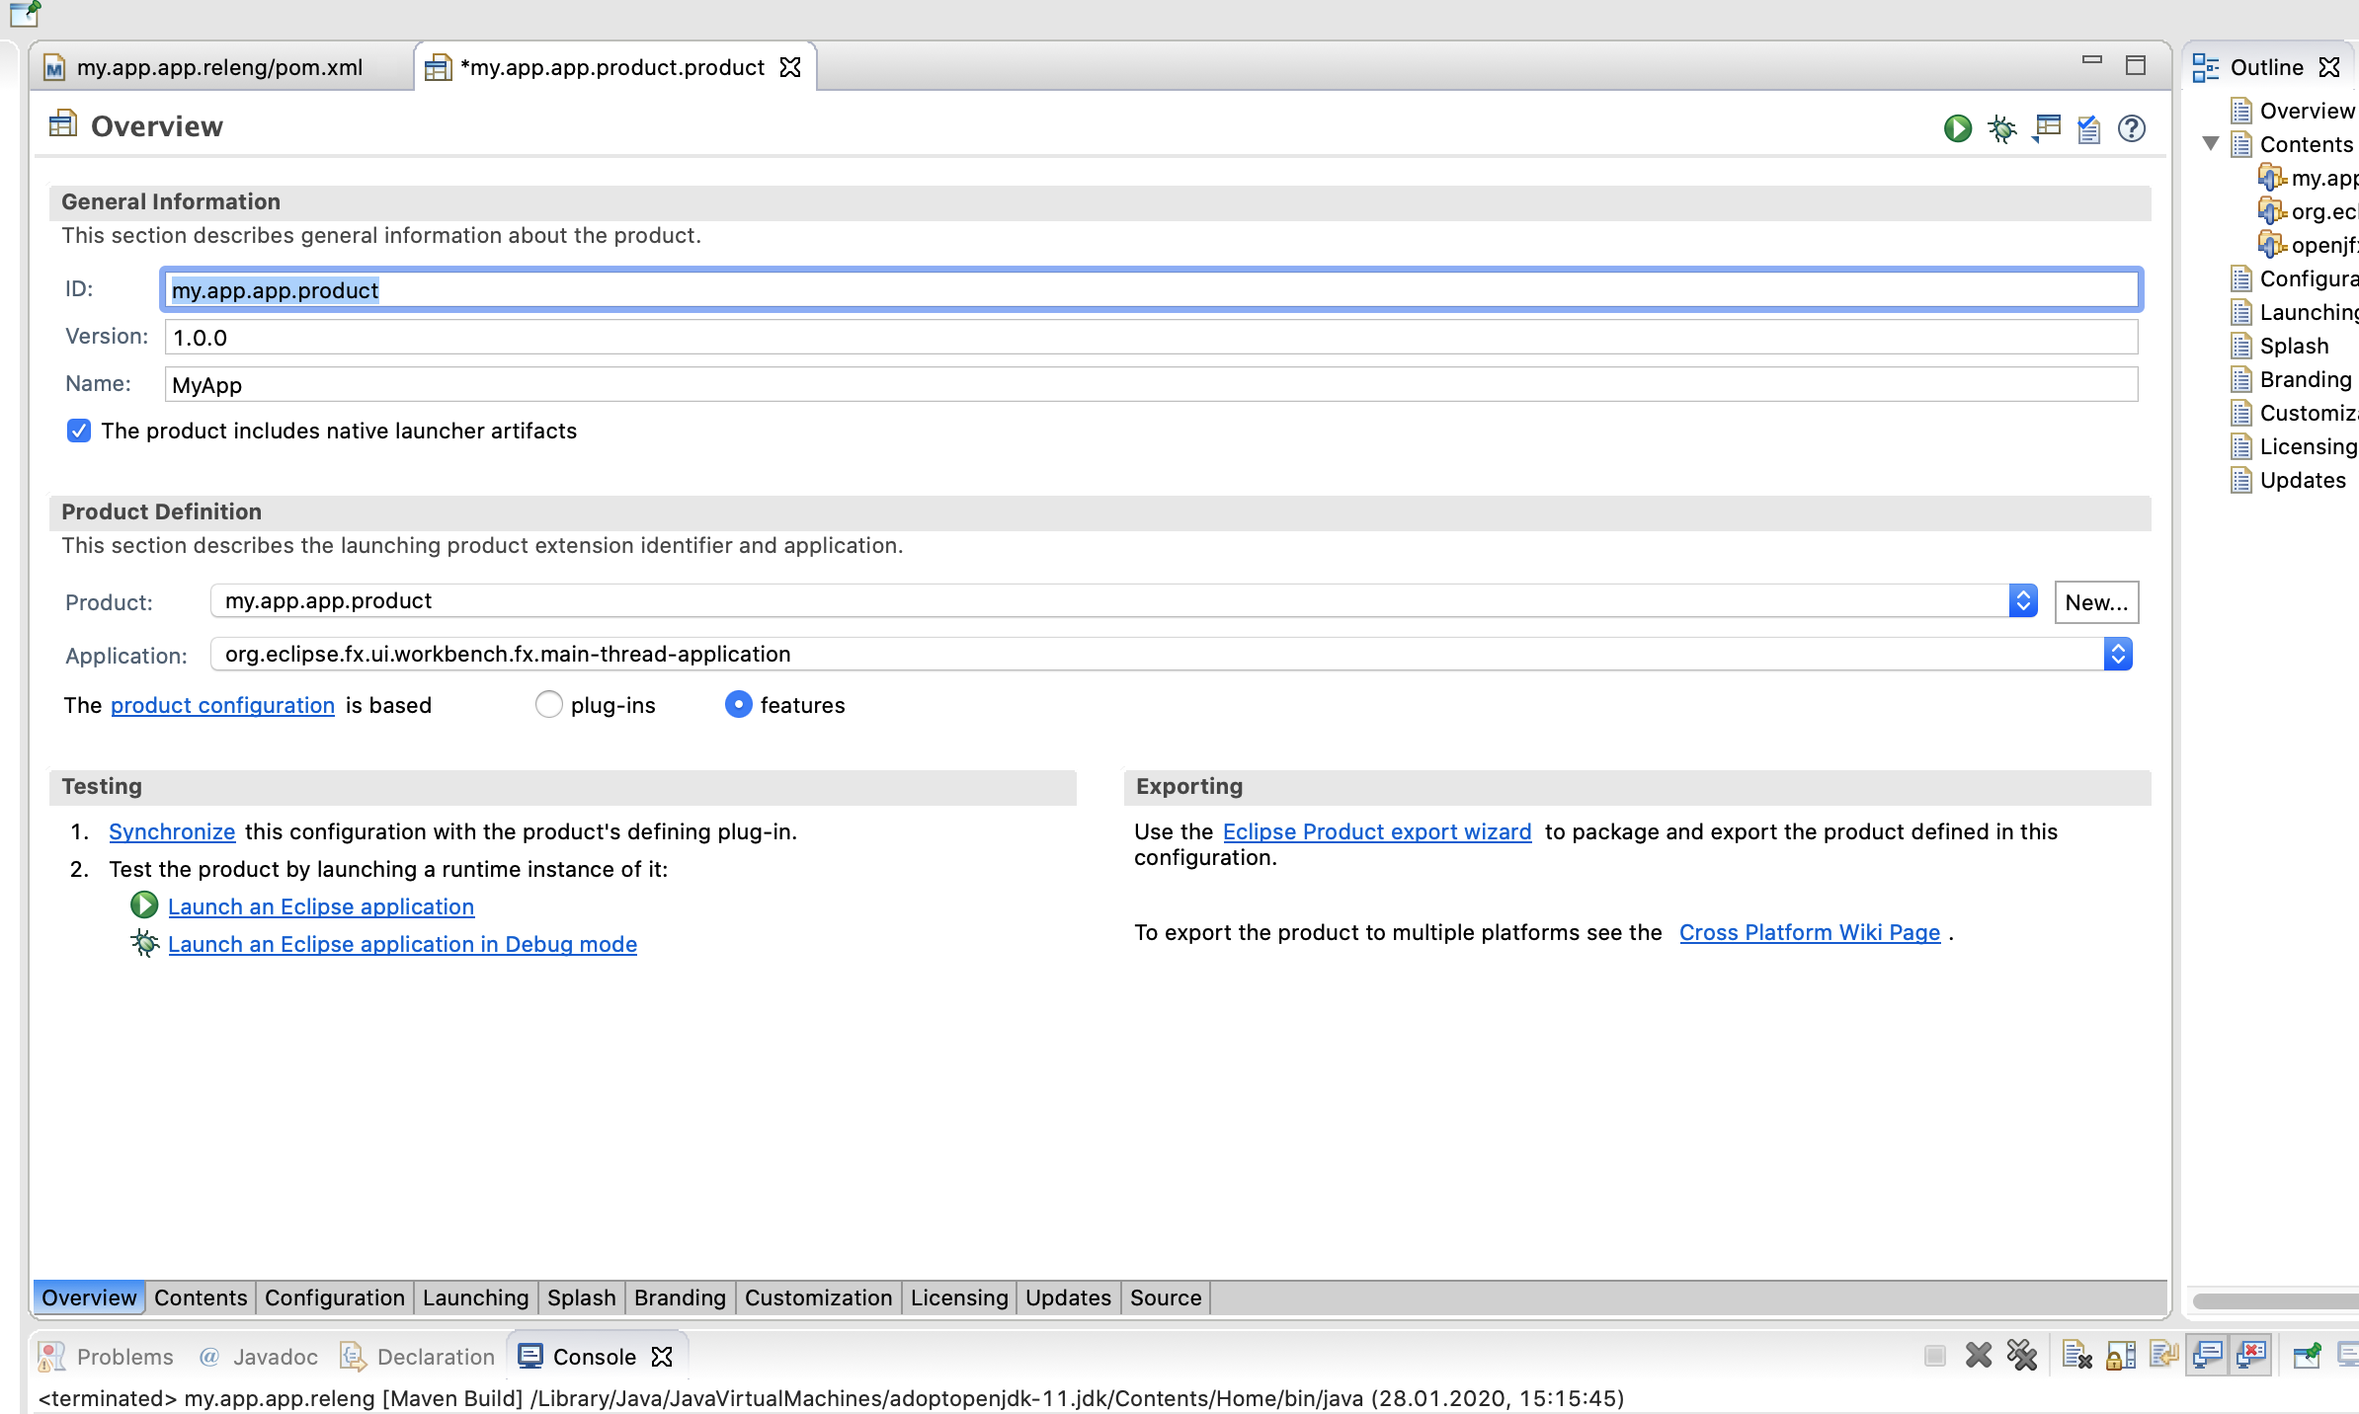This screenshot has height=1414, width=2359.
Task: Click the Clear Console icon
Action: tap(2076, 1356)
